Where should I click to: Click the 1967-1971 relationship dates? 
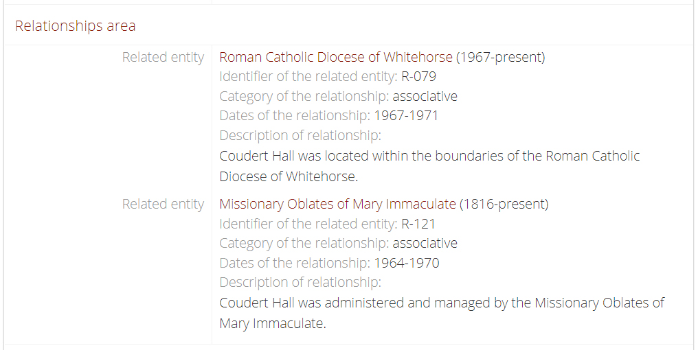coord(406,115)
